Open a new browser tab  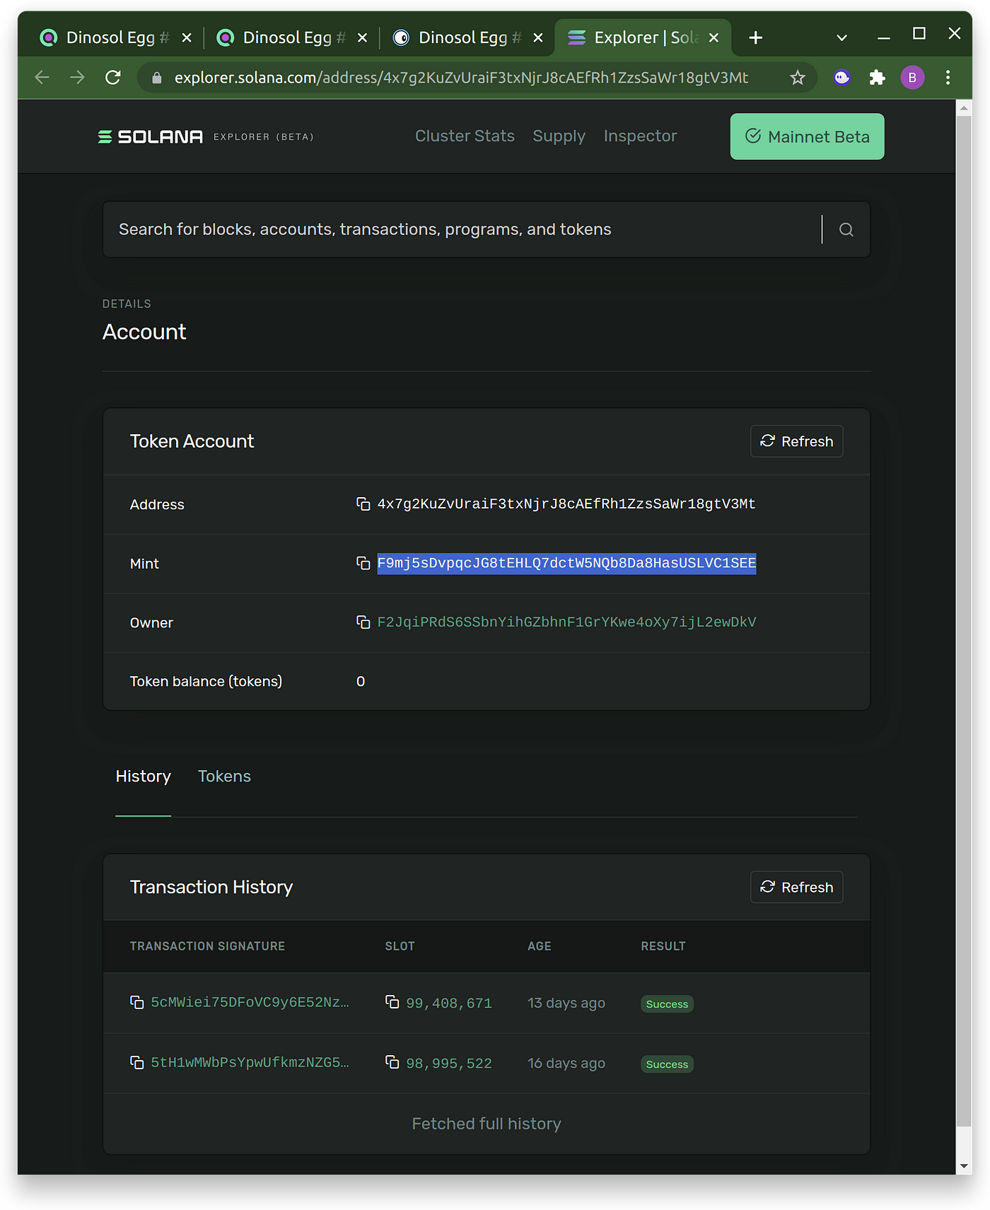click(755, 37)
